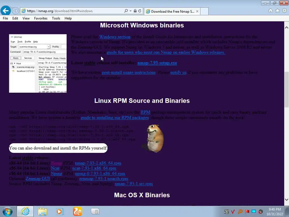Open the Tools menu
This screenshot has height=217, width=289.
point(56,18)
